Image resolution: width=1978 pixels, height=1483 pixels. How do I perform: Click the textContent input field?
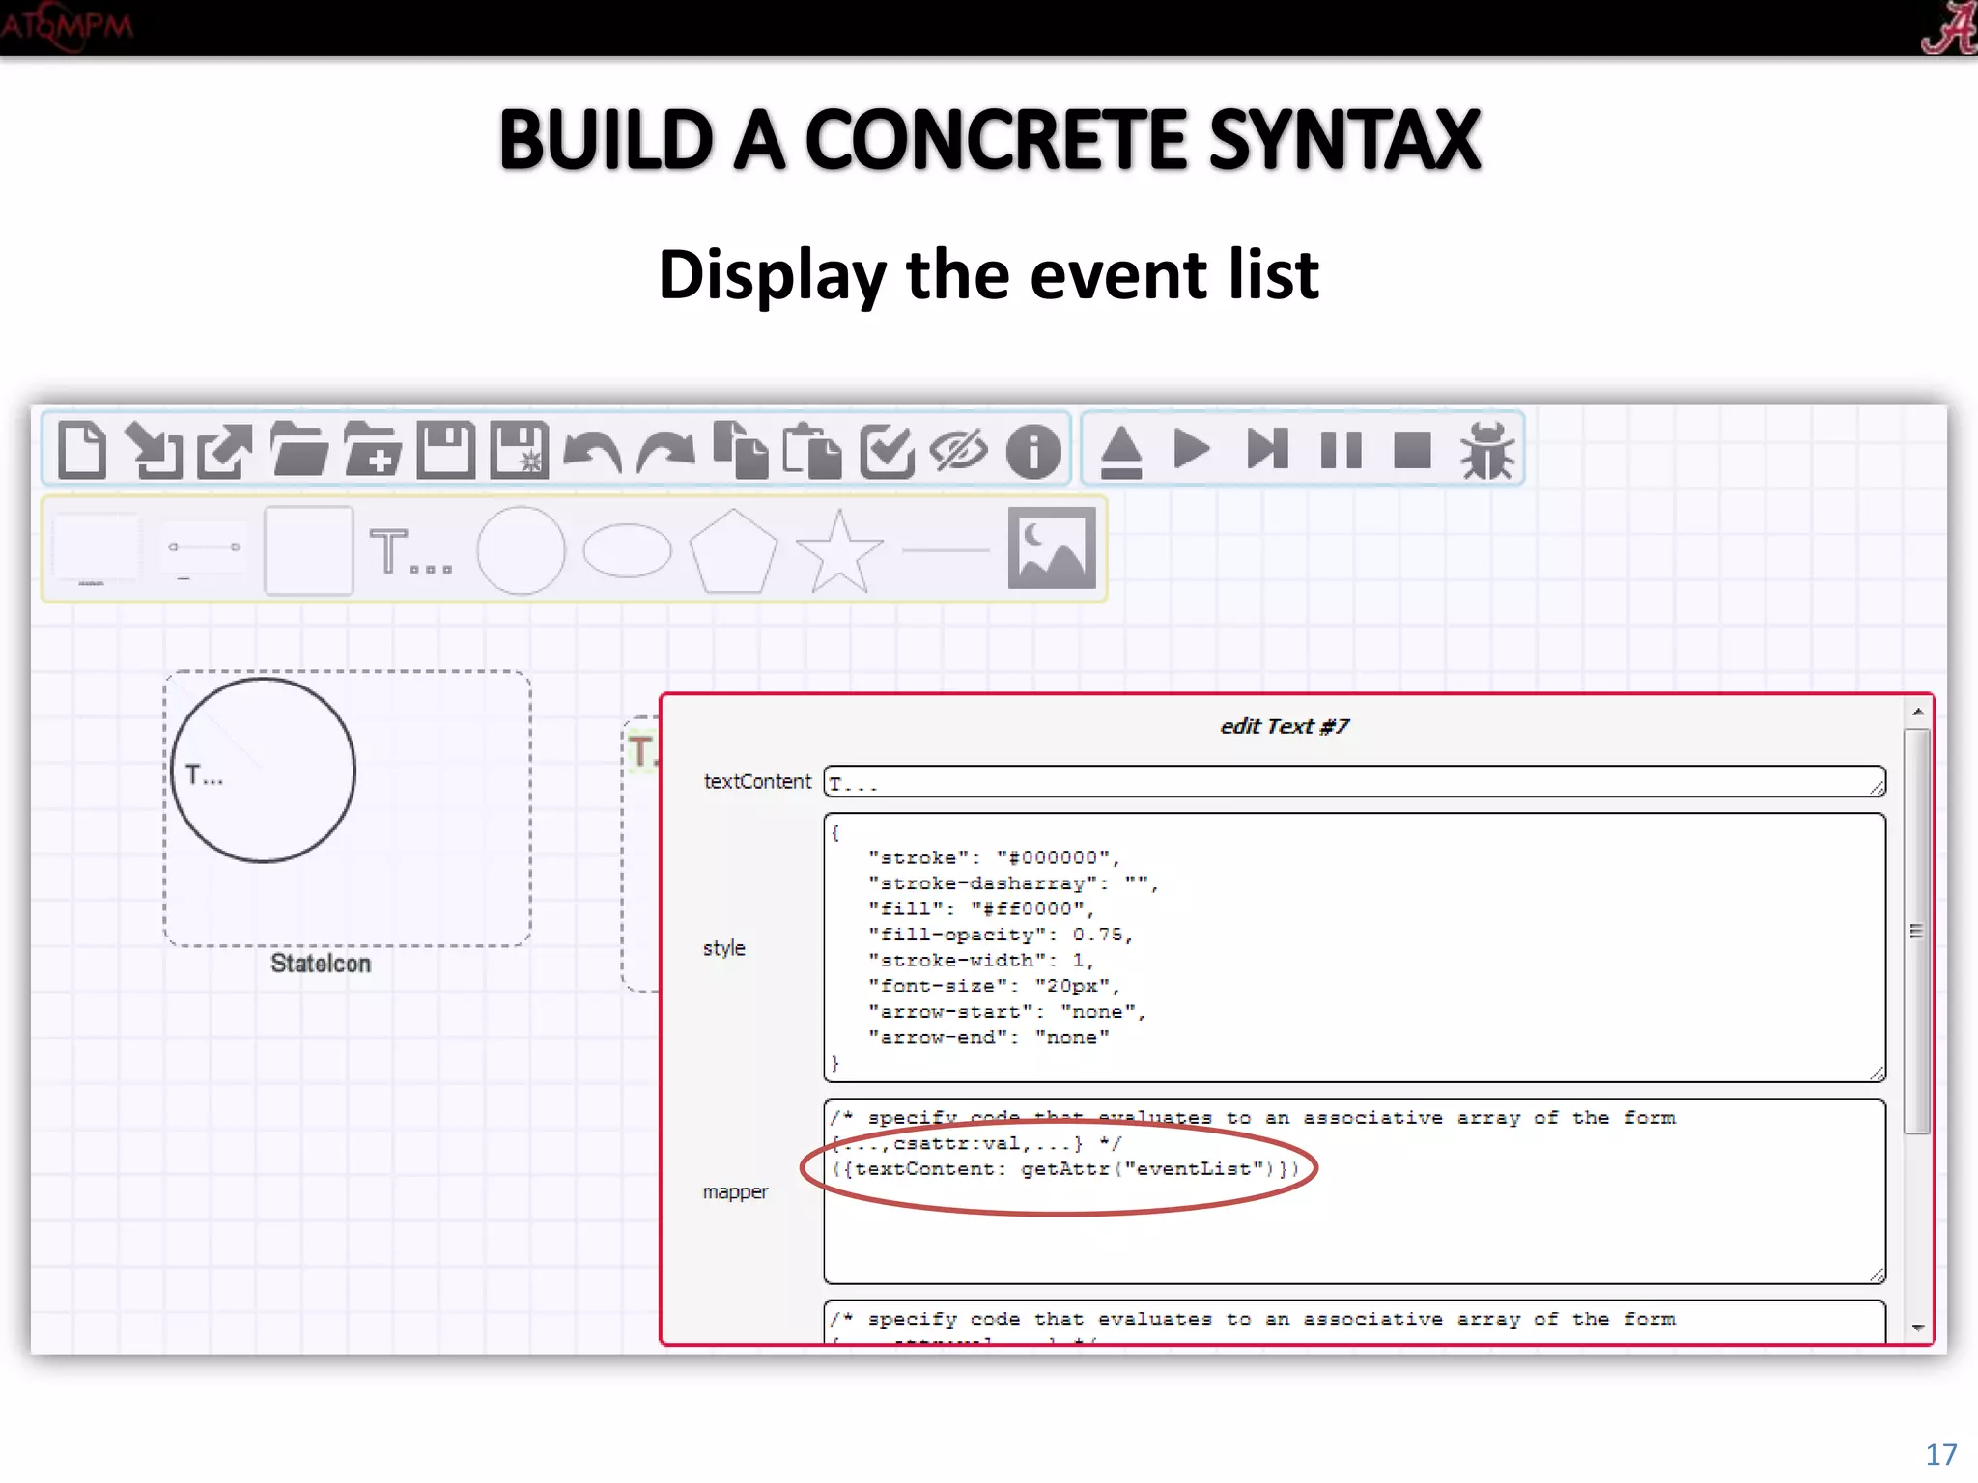[x=1354, y=781]
